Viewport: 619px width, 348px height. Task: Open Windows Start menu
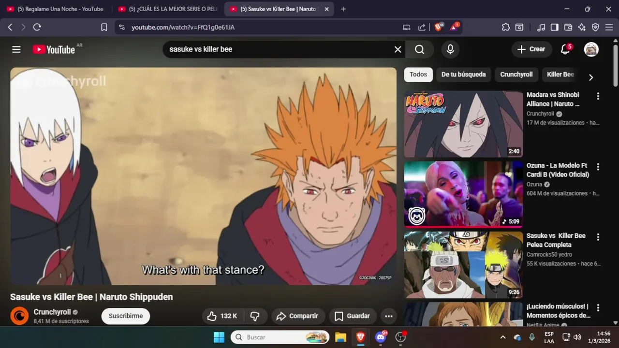click(x=219, y=337)
